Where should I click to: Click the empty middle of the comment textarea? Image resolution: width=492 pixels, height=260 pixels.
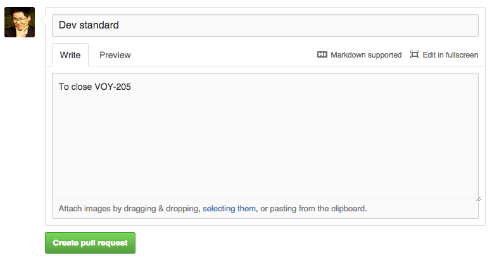(265, 145)
